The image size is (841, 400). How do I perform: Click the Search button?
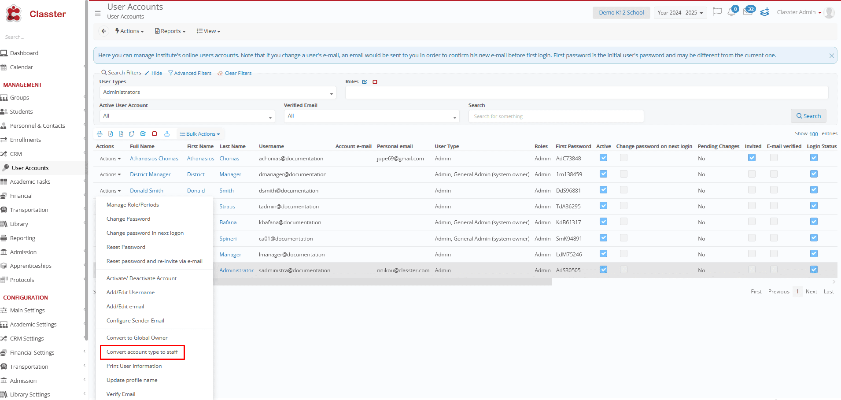point(808,116)
